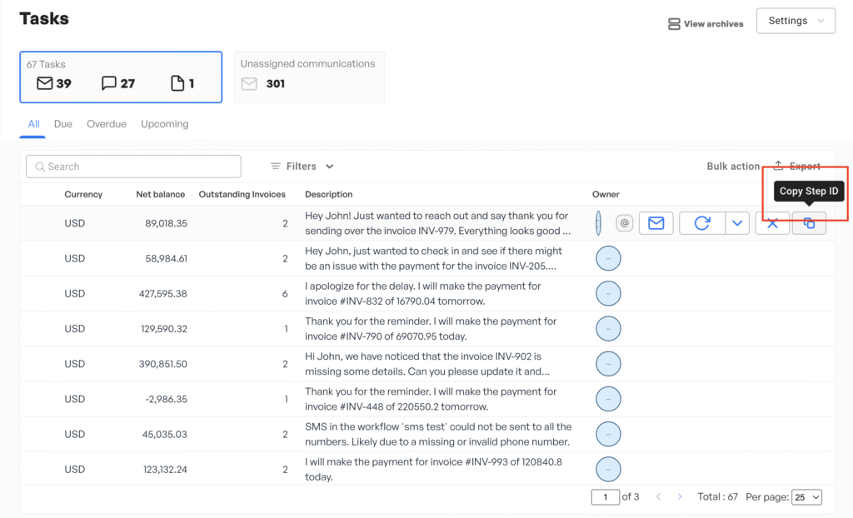Viewport: 853px width, 518px height.
Task: Click the owner avatar for the 58,984.61 row
Action: pos(608,259)
